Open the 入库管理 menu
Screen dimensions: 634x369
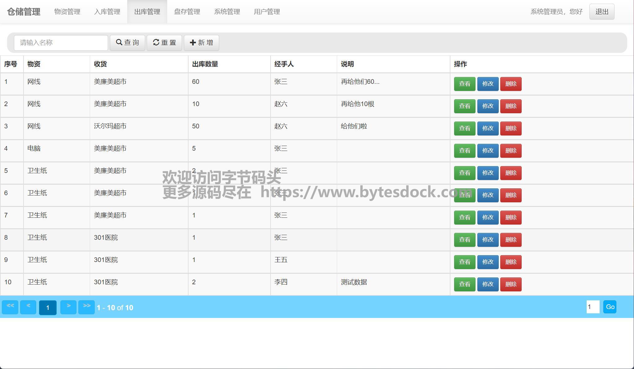click(x=107, y=12)
